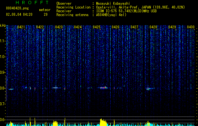Select the Ogata-vill. Akita-Pref. JAPAN location text

tap(140, 7)
